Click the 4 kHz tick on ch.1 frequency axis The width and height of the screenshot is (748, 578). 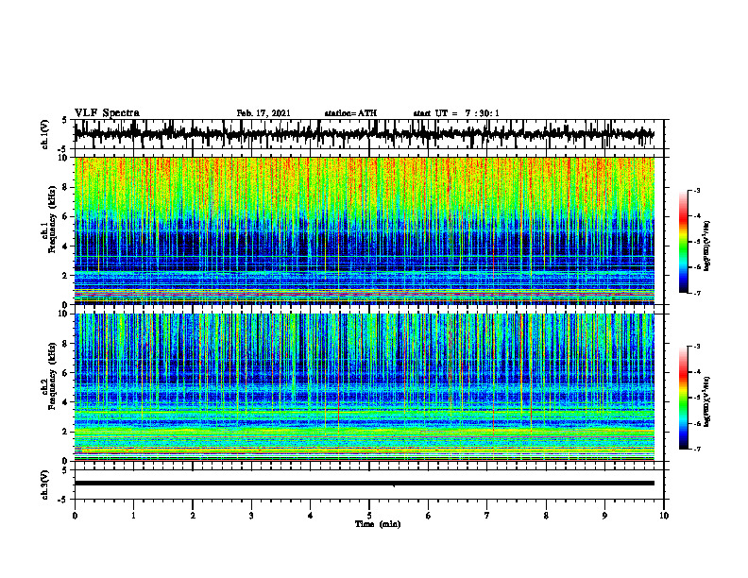point(65,246)
